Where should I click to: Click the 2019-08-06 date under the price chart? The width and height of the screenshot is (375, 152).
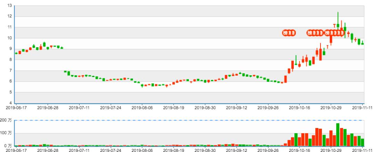pyautogui.click(x=142, y=108)
